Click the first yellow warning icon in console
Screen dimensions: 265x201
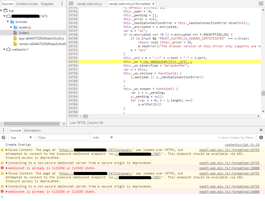tap(2, 150)
